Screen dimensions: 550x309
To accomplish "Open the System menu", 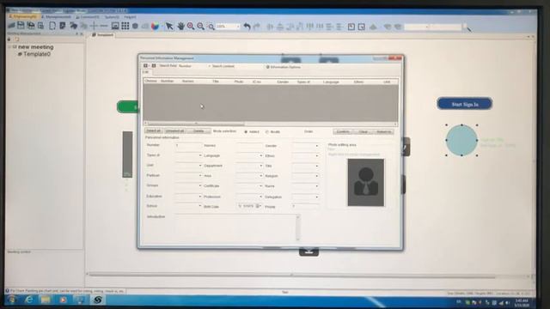I will tap(112, 16).
